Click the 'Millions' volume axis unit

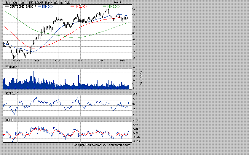coord(141,78)
